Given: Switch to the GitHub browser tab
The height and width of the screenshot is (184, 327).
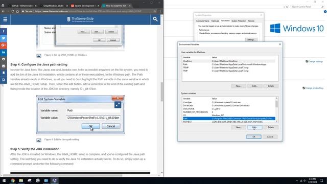Looking at the screenshot, I should 22,6.
